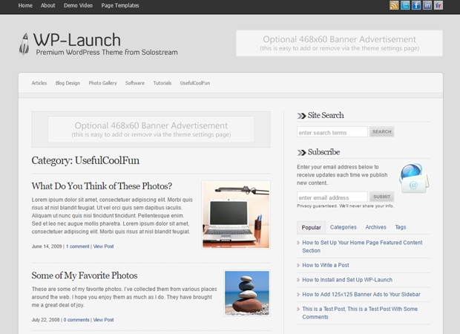Image resolution: width=460 pixels, height=334 pixels.
Task: Open the RSS feed icon
Action: pos(394,5)
